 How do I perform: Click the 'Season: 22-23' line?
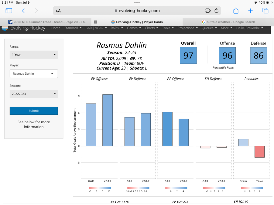pos(122,53)
